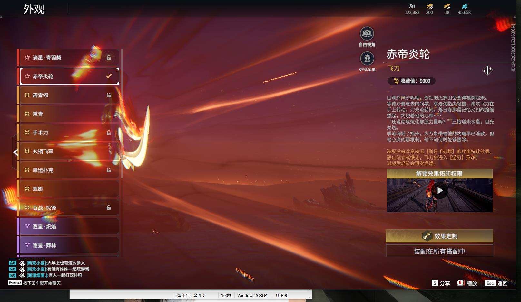Click the Enter chat prompt at bottom
Viewport: 521px width, 302px height.
[x=34, y=283]
